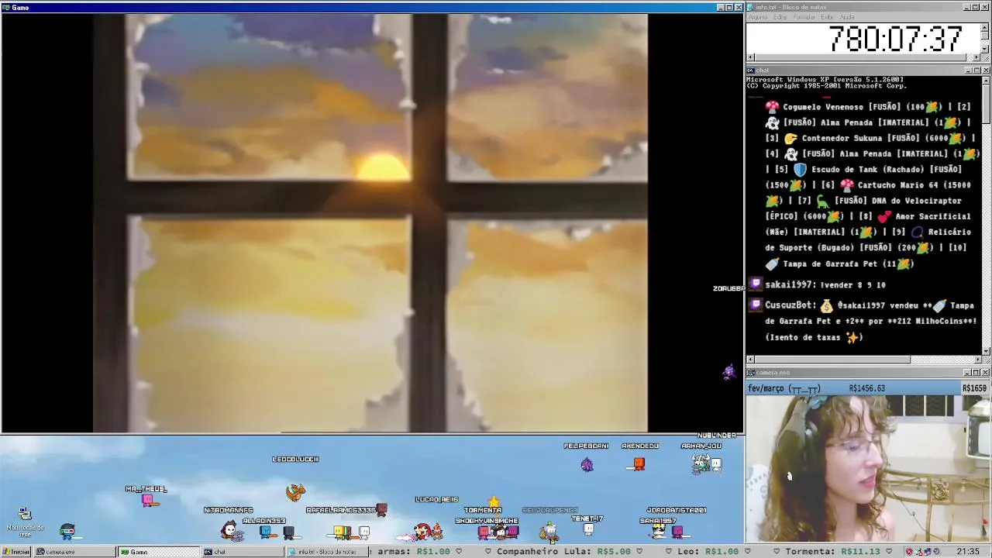Viewport: 992px width, 558px height.
Task: Click the AKENDEDU orange cube avatar
Action: pos(639,463)
